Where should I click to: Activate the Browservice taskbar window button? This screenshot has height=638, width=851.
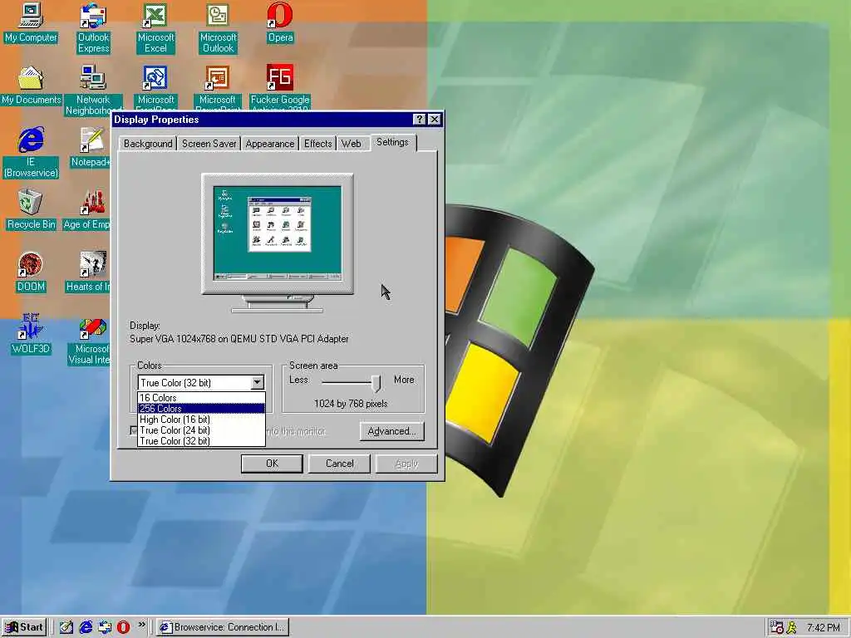[x=223, y=628]
